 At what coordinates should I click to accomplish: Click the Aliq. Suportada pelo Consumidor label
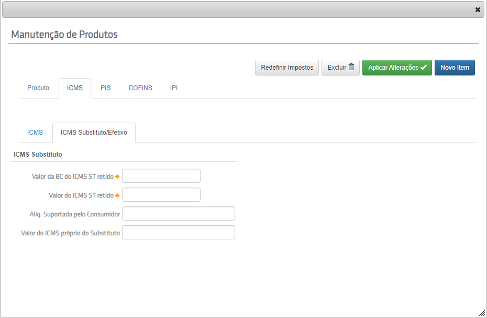75,214
